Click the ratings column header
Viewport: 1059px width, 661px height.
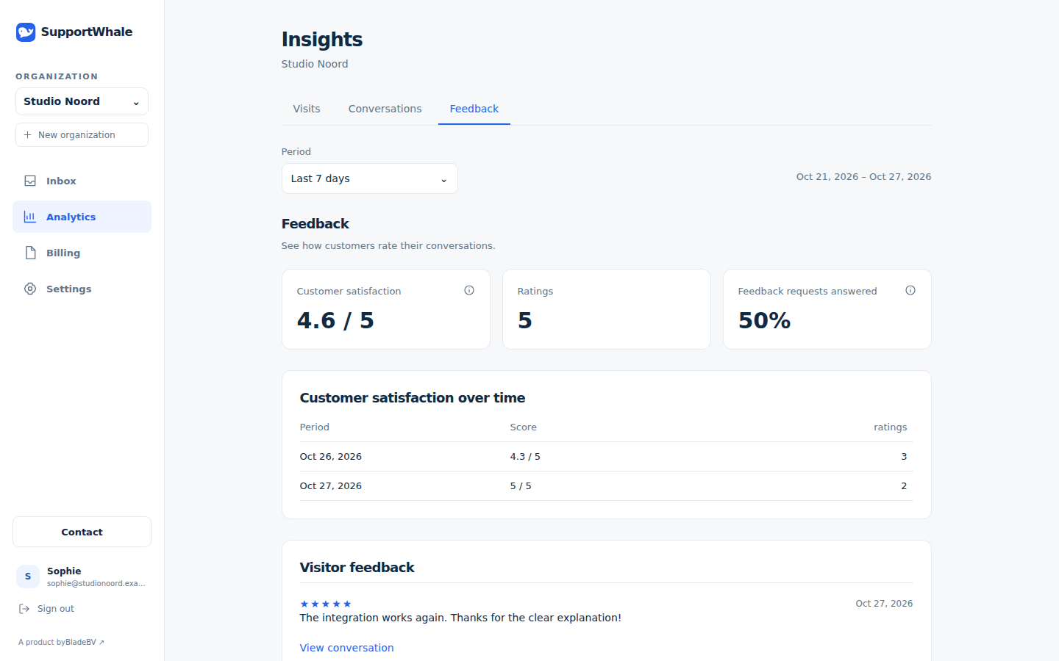[x=891, y=427]
